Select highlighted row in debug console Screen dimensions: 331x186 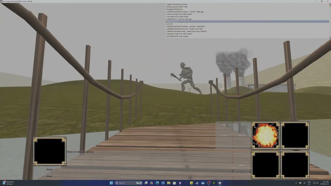[247, 21]
